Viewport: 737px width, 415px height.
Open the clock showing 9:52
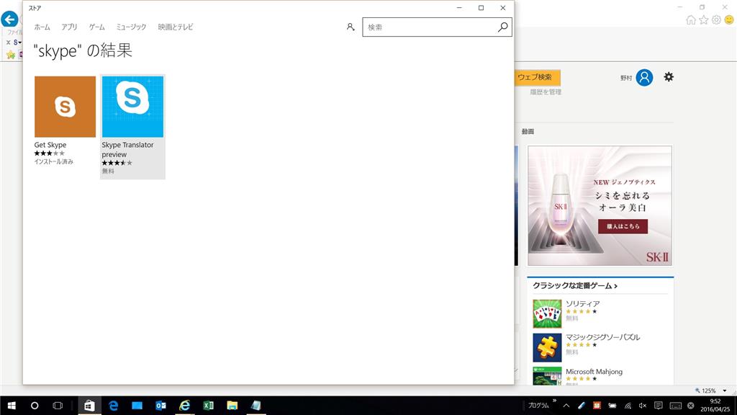pos(715,406)
